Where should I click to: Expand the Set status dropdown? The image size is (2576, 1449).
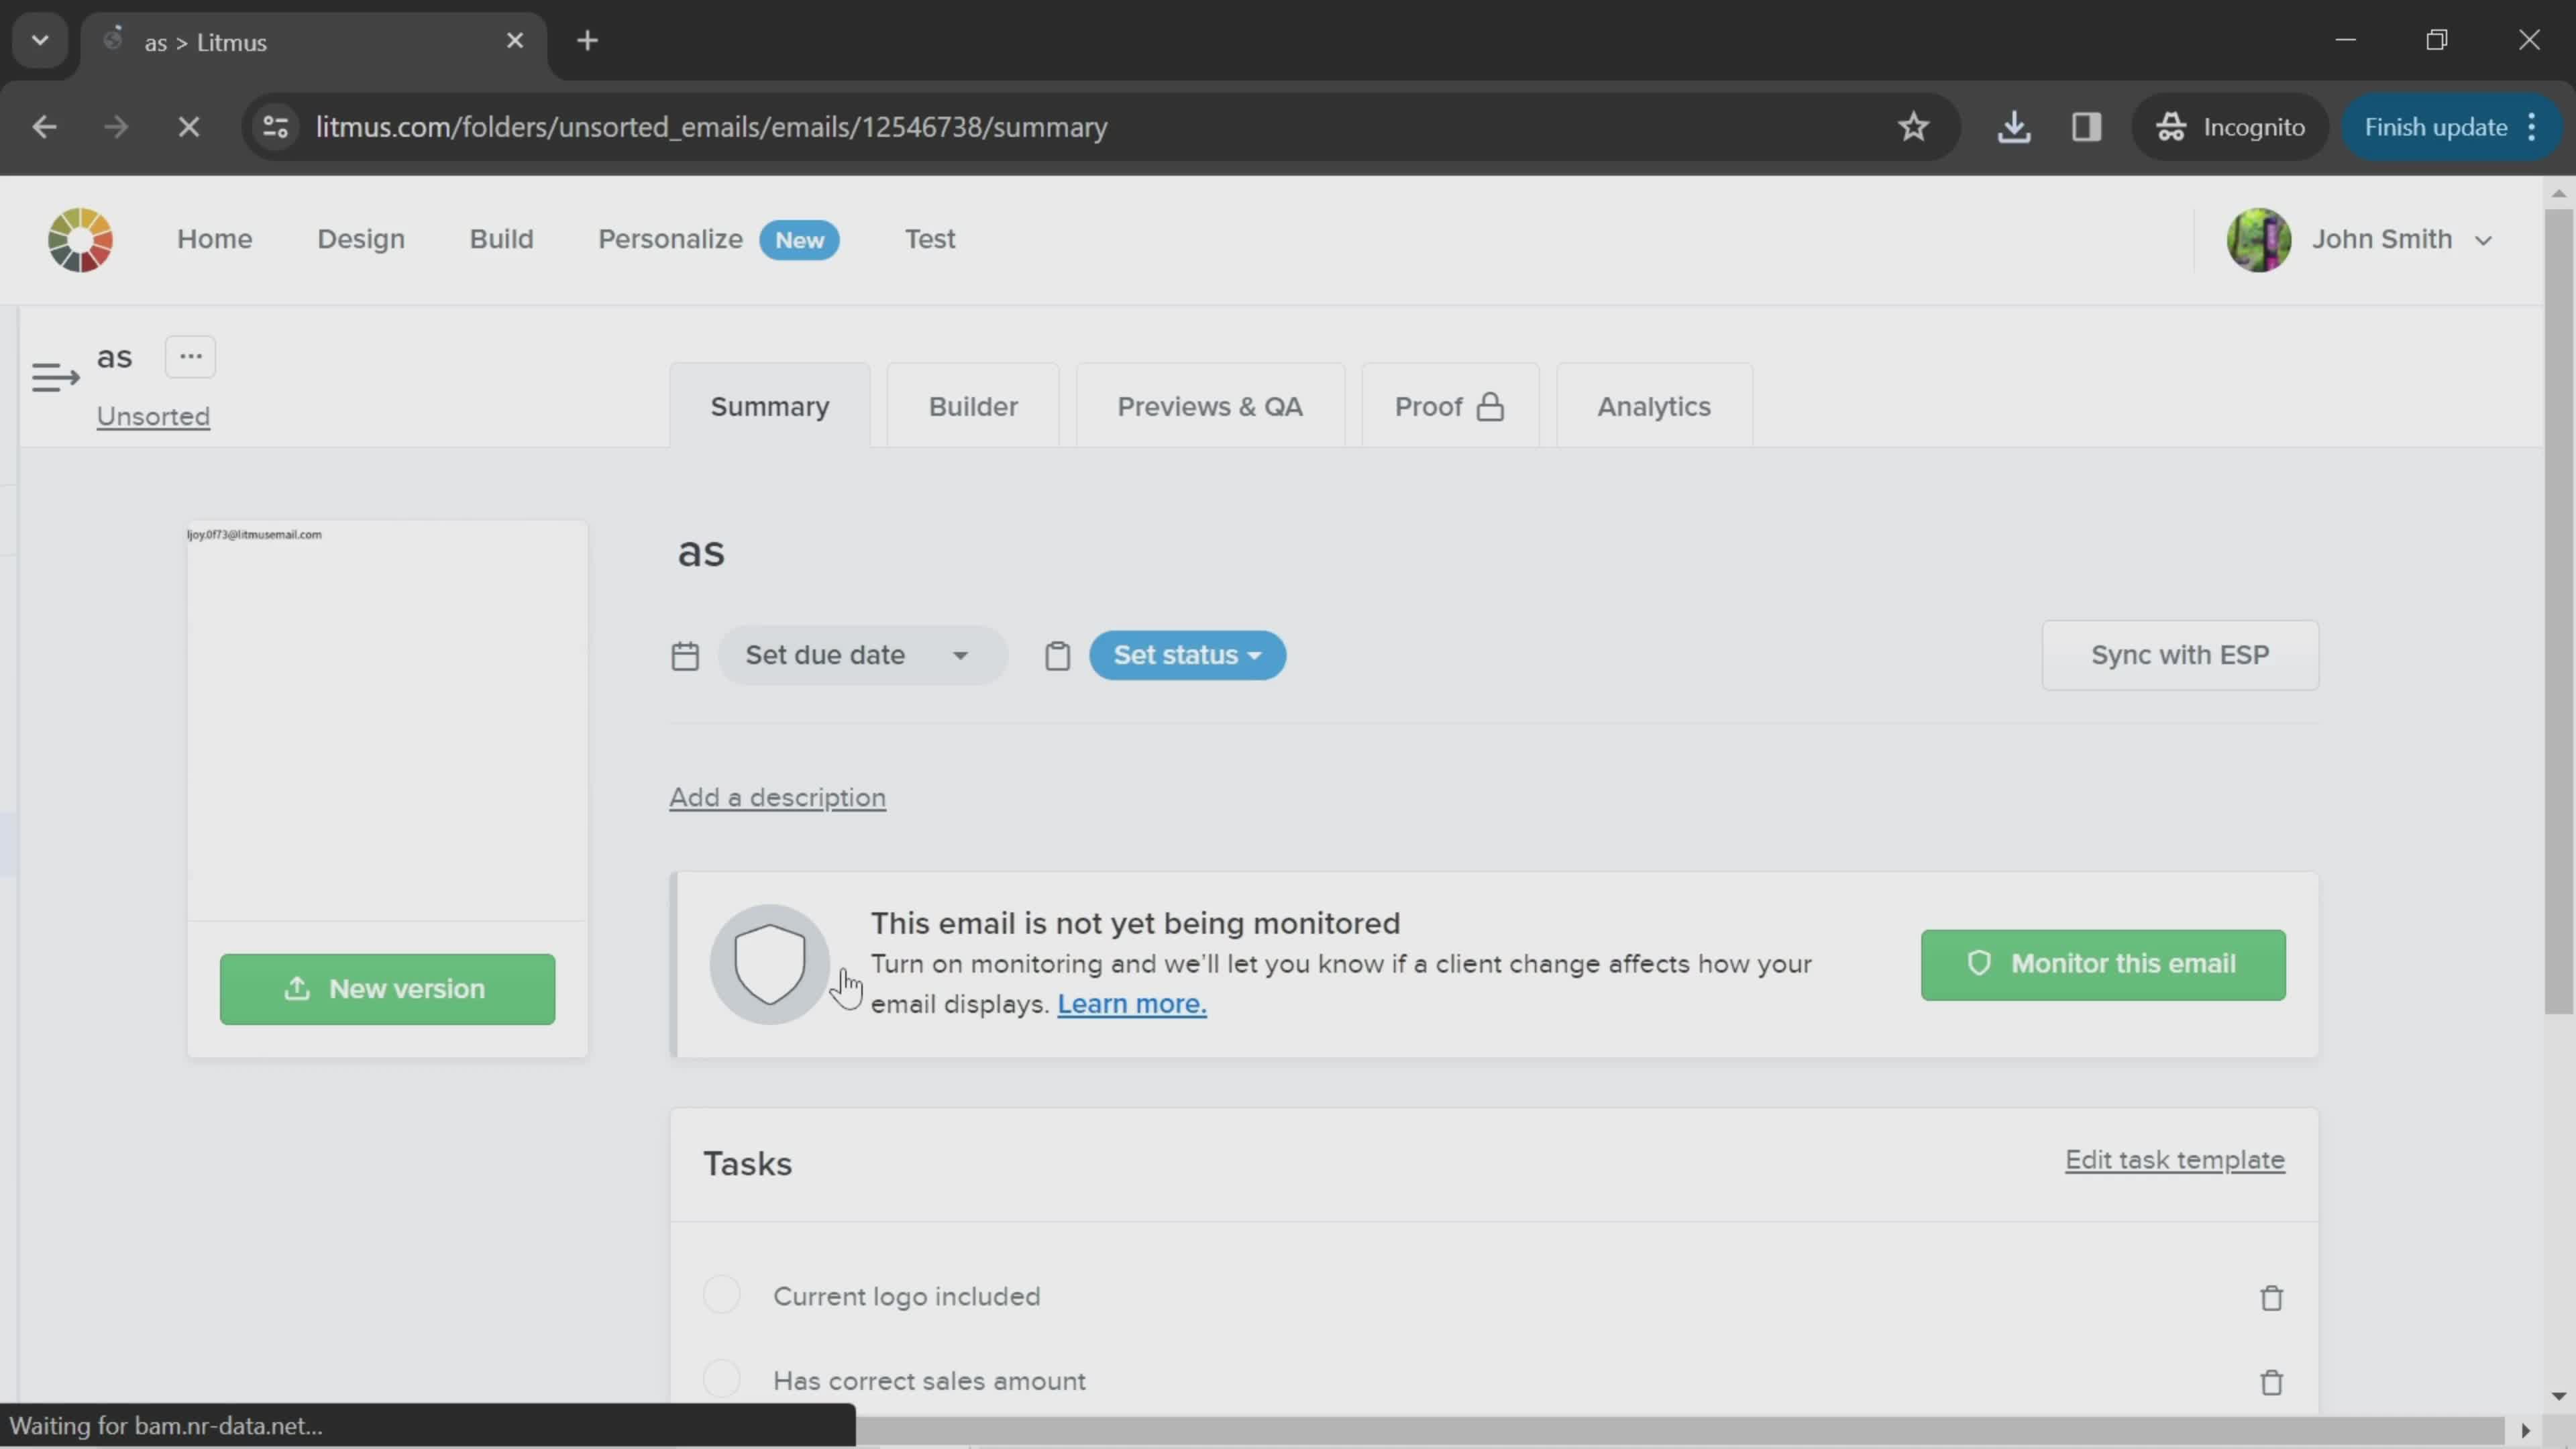point(1185,655)
